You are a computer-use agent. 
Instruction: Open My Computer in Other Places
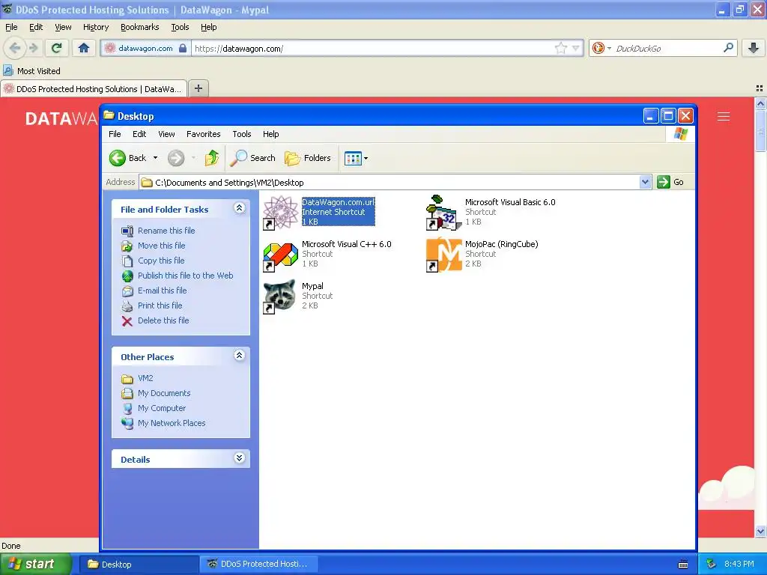tap(162, 408)
